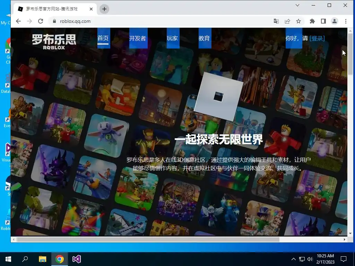
Task: Open the Chrome profile avatar
Action: pos(335,21)
